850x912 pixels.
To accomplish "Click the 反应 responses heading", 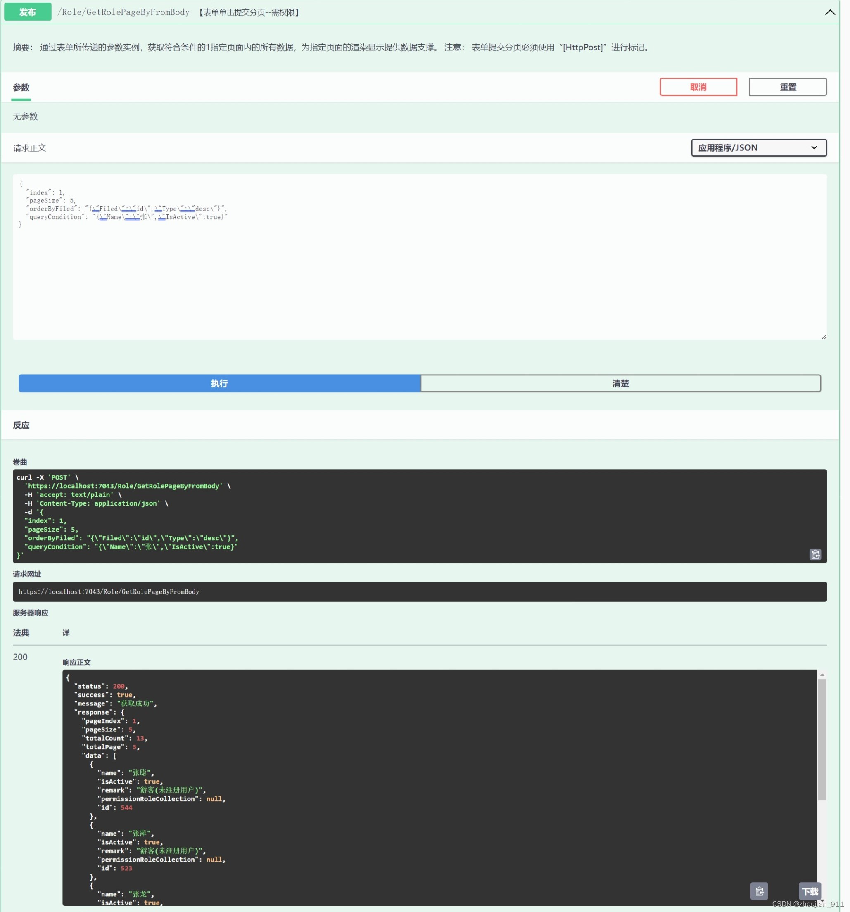I will pyautogui.click(x=21, y=425).
